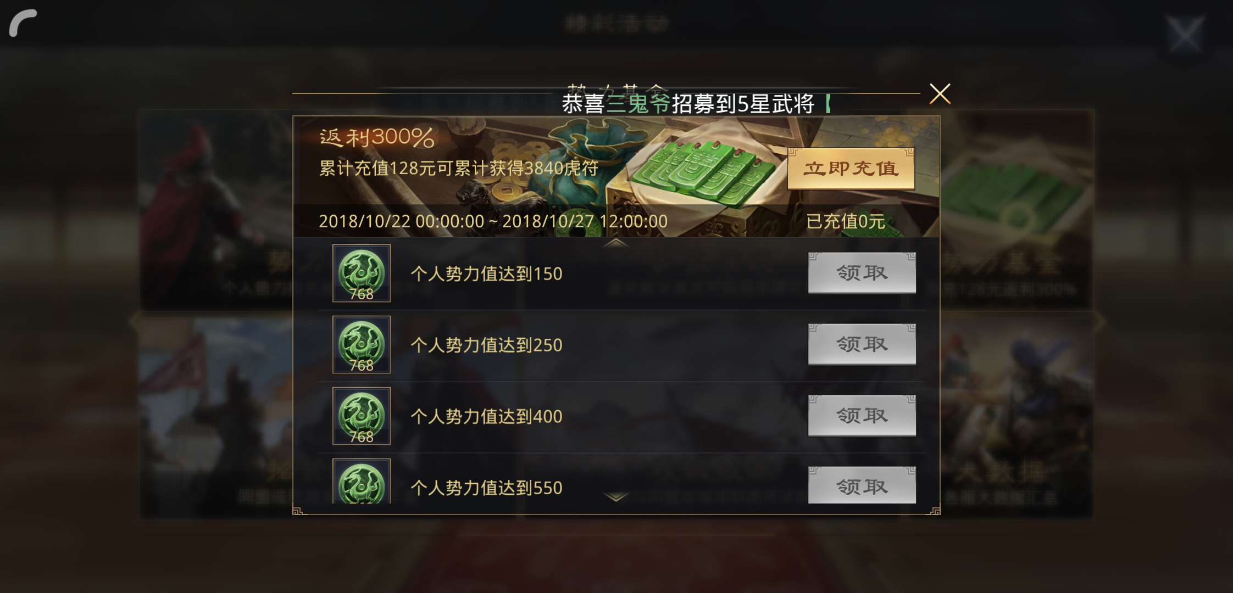The height and width of the screenshot is (593, 1233).
Task: Click the 已充值0元 recharged amount label
Action: point(846,221)
